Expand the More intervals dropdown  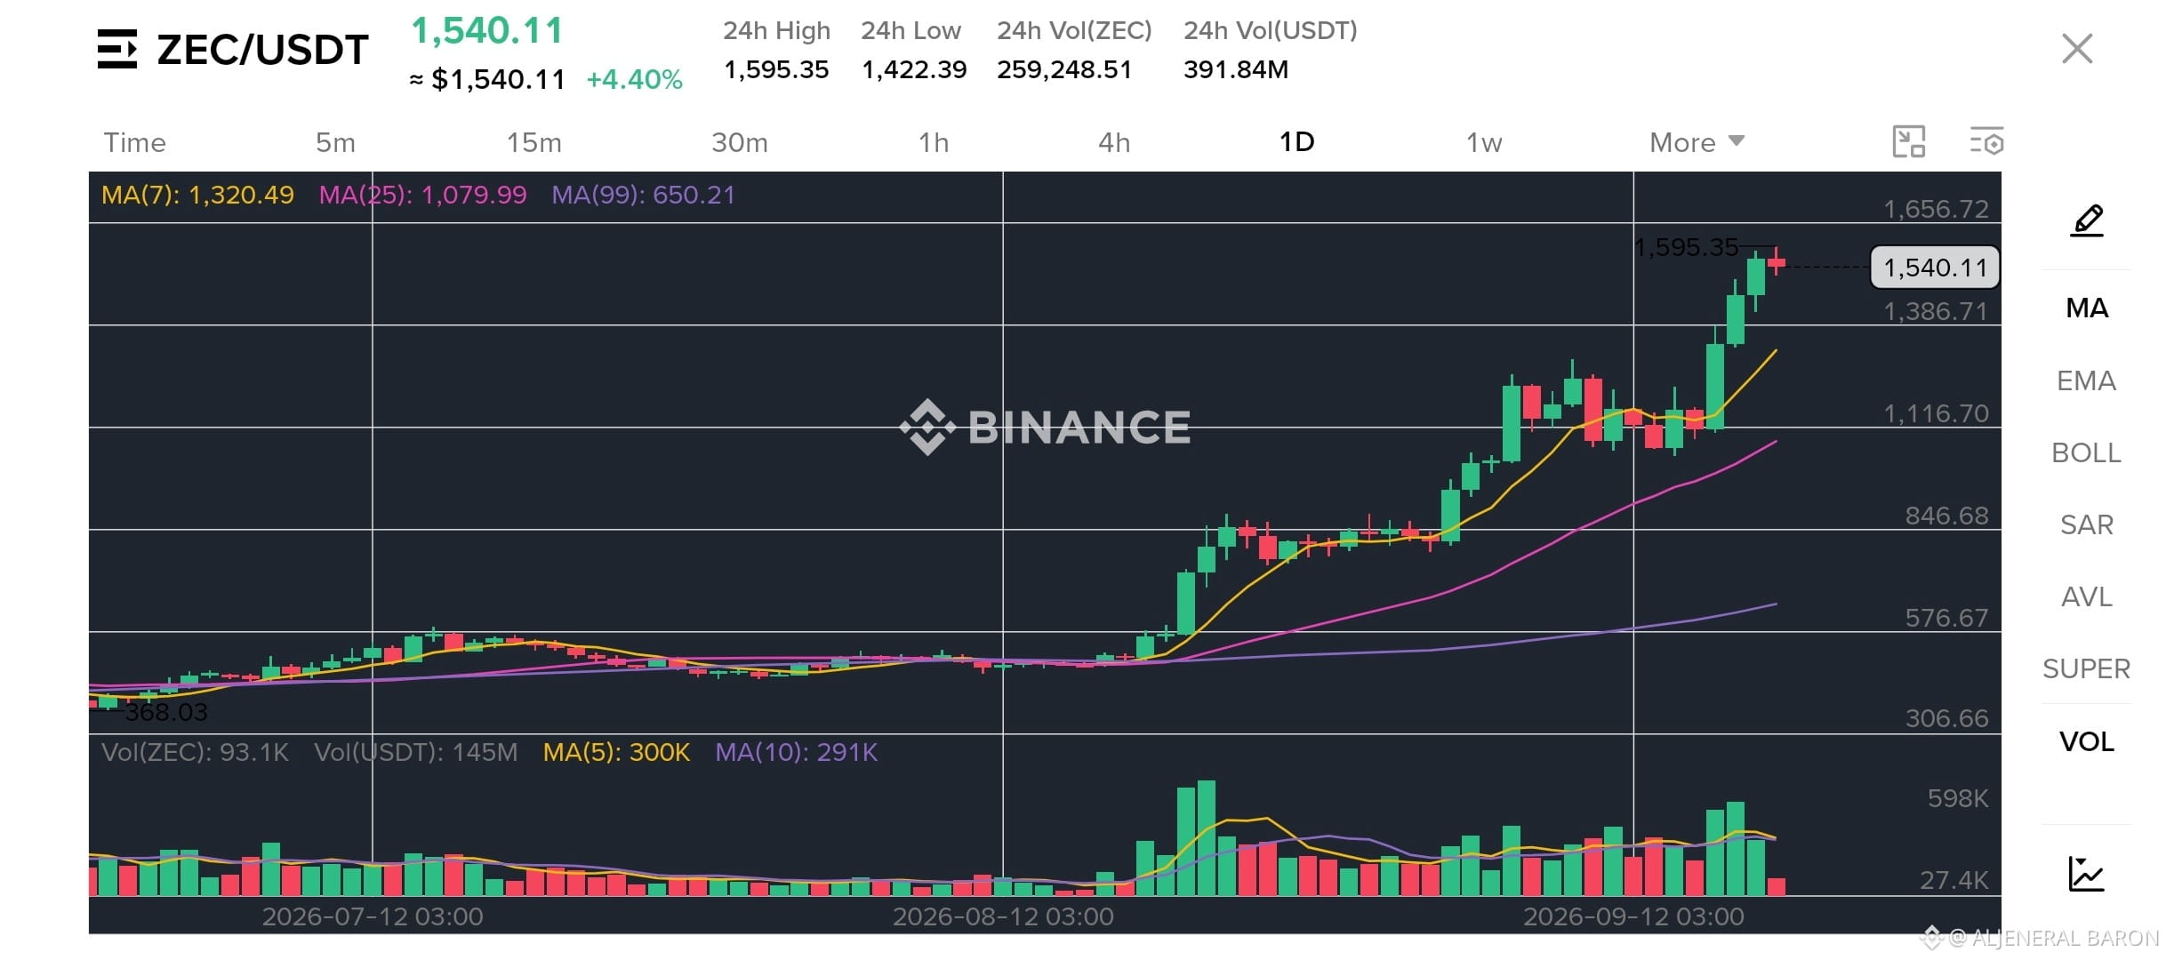(1697, 142)
